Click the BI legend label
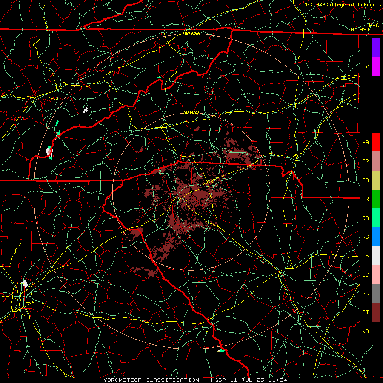383x383 pixels. pyautogui.click(x=365, y=312)
